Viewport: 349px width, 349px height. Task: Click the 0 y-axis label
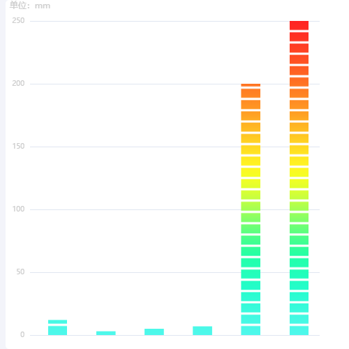coord(22,334)
